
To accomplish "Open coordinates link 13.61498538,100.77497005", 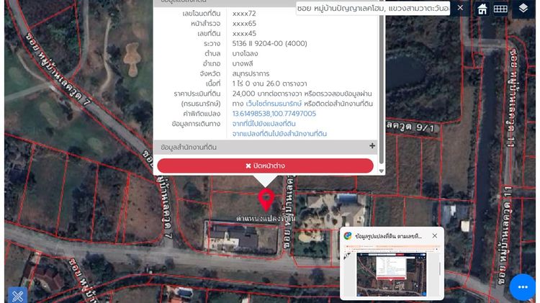I will 274,114.
